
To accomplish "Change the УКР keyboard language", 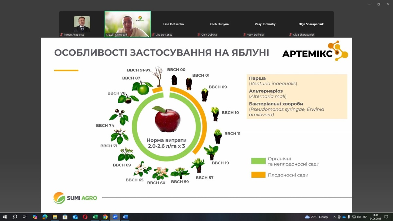I will coord(365,217).
